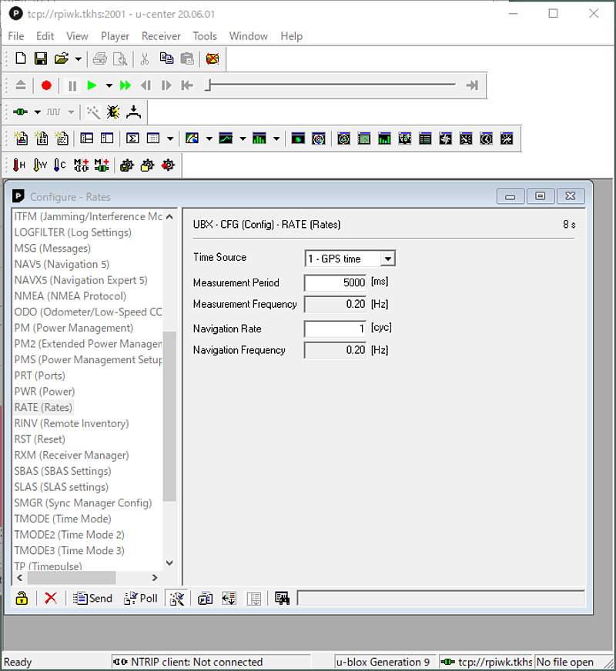The height and width of the screenshot is (671, 616).
Task: Click the Print icon in toolbar
Action: pos(100,58)
